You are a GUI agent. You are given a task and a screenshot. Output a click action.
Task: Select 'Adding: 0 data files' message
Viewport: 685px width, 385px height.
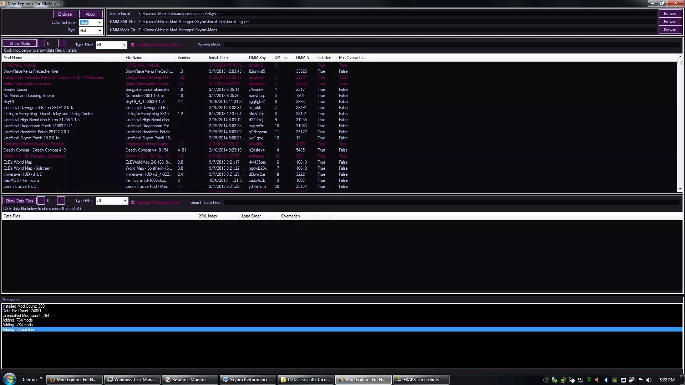pos(342,329)
